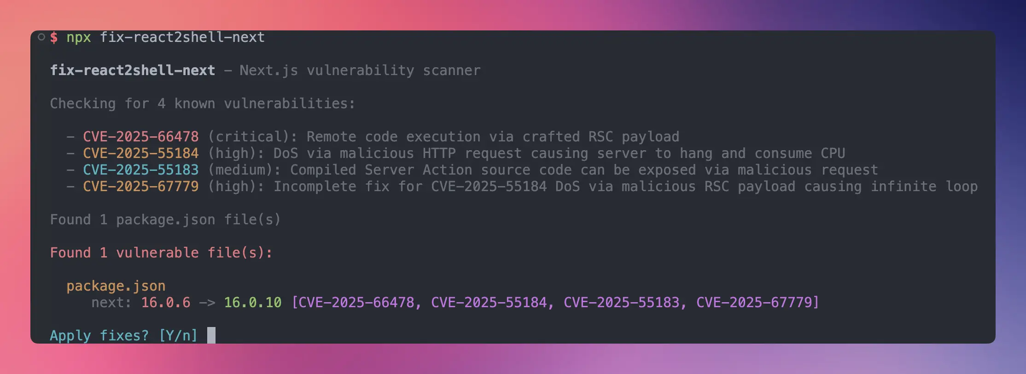Click the "Found 1 package.json file(s)" line
The width and height of the screenshot is (1026, 374).
coord(165,220)
